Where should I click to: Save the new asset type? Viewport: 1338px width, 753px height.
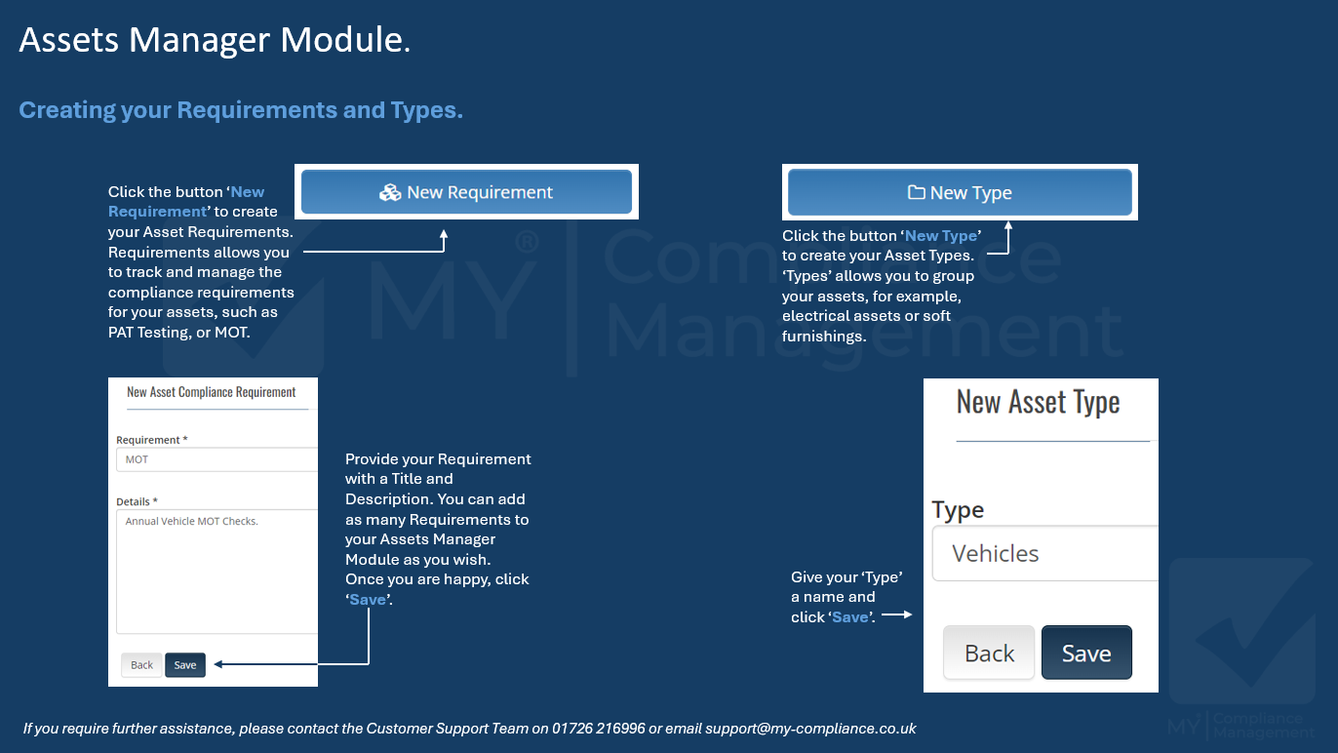click(1086, 653)
